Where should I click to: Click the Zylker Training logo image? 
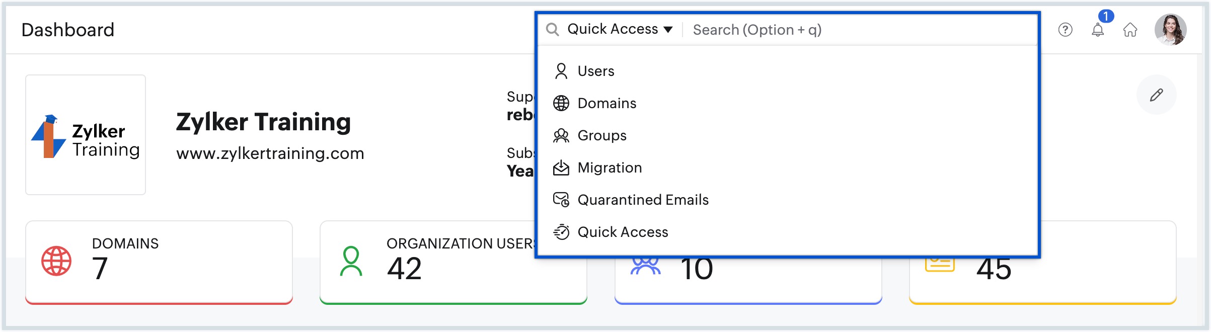pos(86,135)
